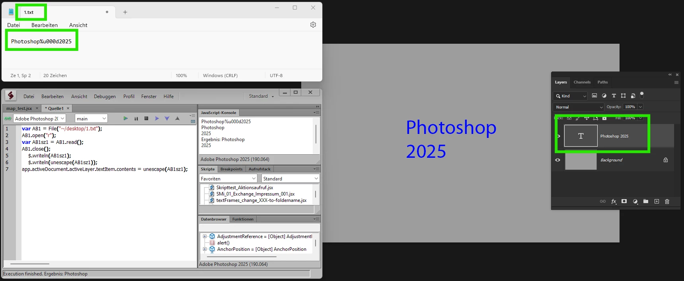Image resolution: width=684 pixels, height=281 pixels.
Task: Filter layers by shape layer icon
Action: pos(623,96)
